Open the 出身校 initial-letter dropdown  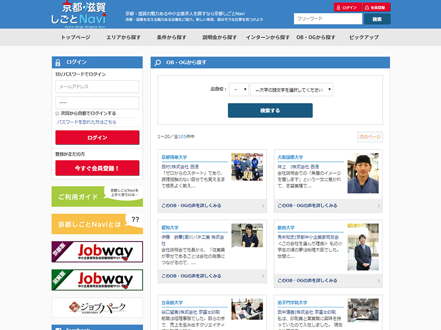[239, 89]
